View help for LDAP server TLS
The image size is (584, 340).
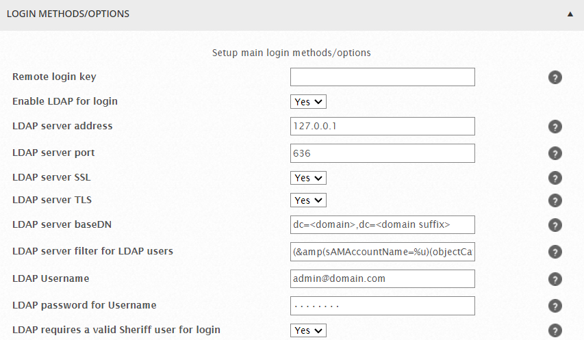coord(555,200)
